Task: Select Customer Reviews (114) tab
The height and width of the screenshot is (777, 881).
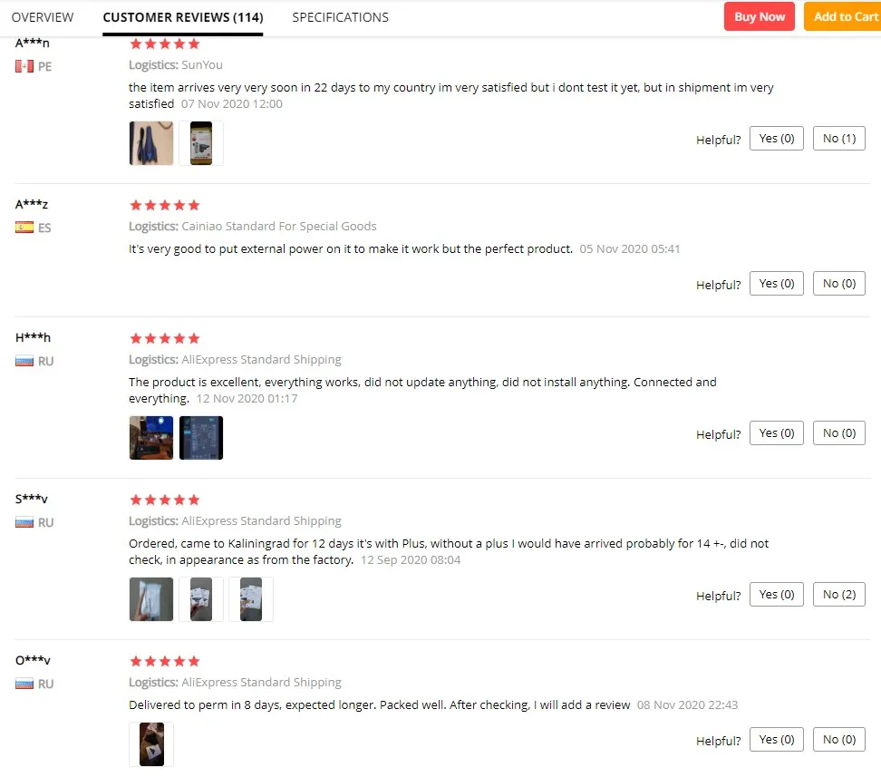Action: click(x=182, y=17)
